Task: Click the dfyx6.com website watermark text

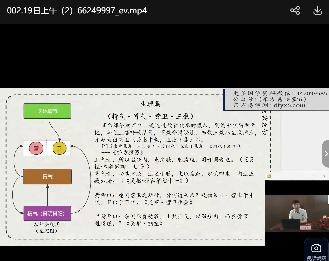Action: point(289,105)
